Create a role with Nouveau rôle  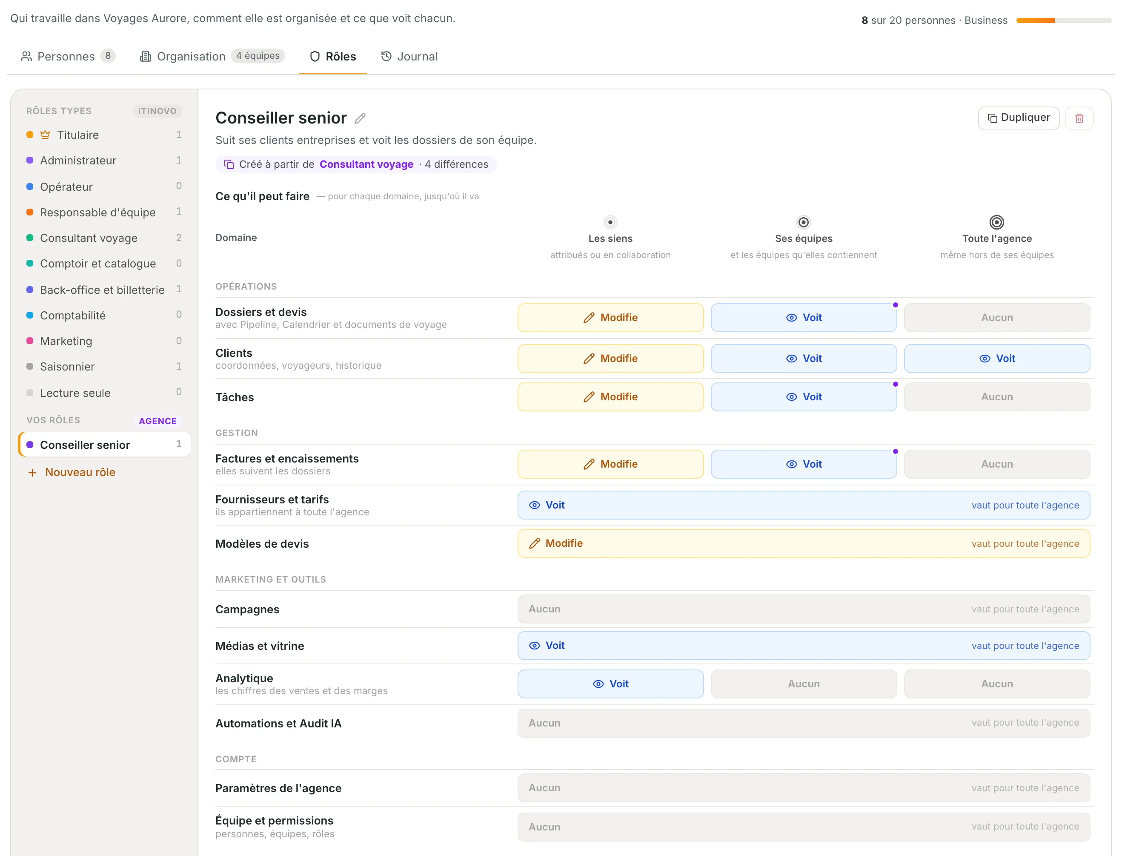click(x=72, y=472)
